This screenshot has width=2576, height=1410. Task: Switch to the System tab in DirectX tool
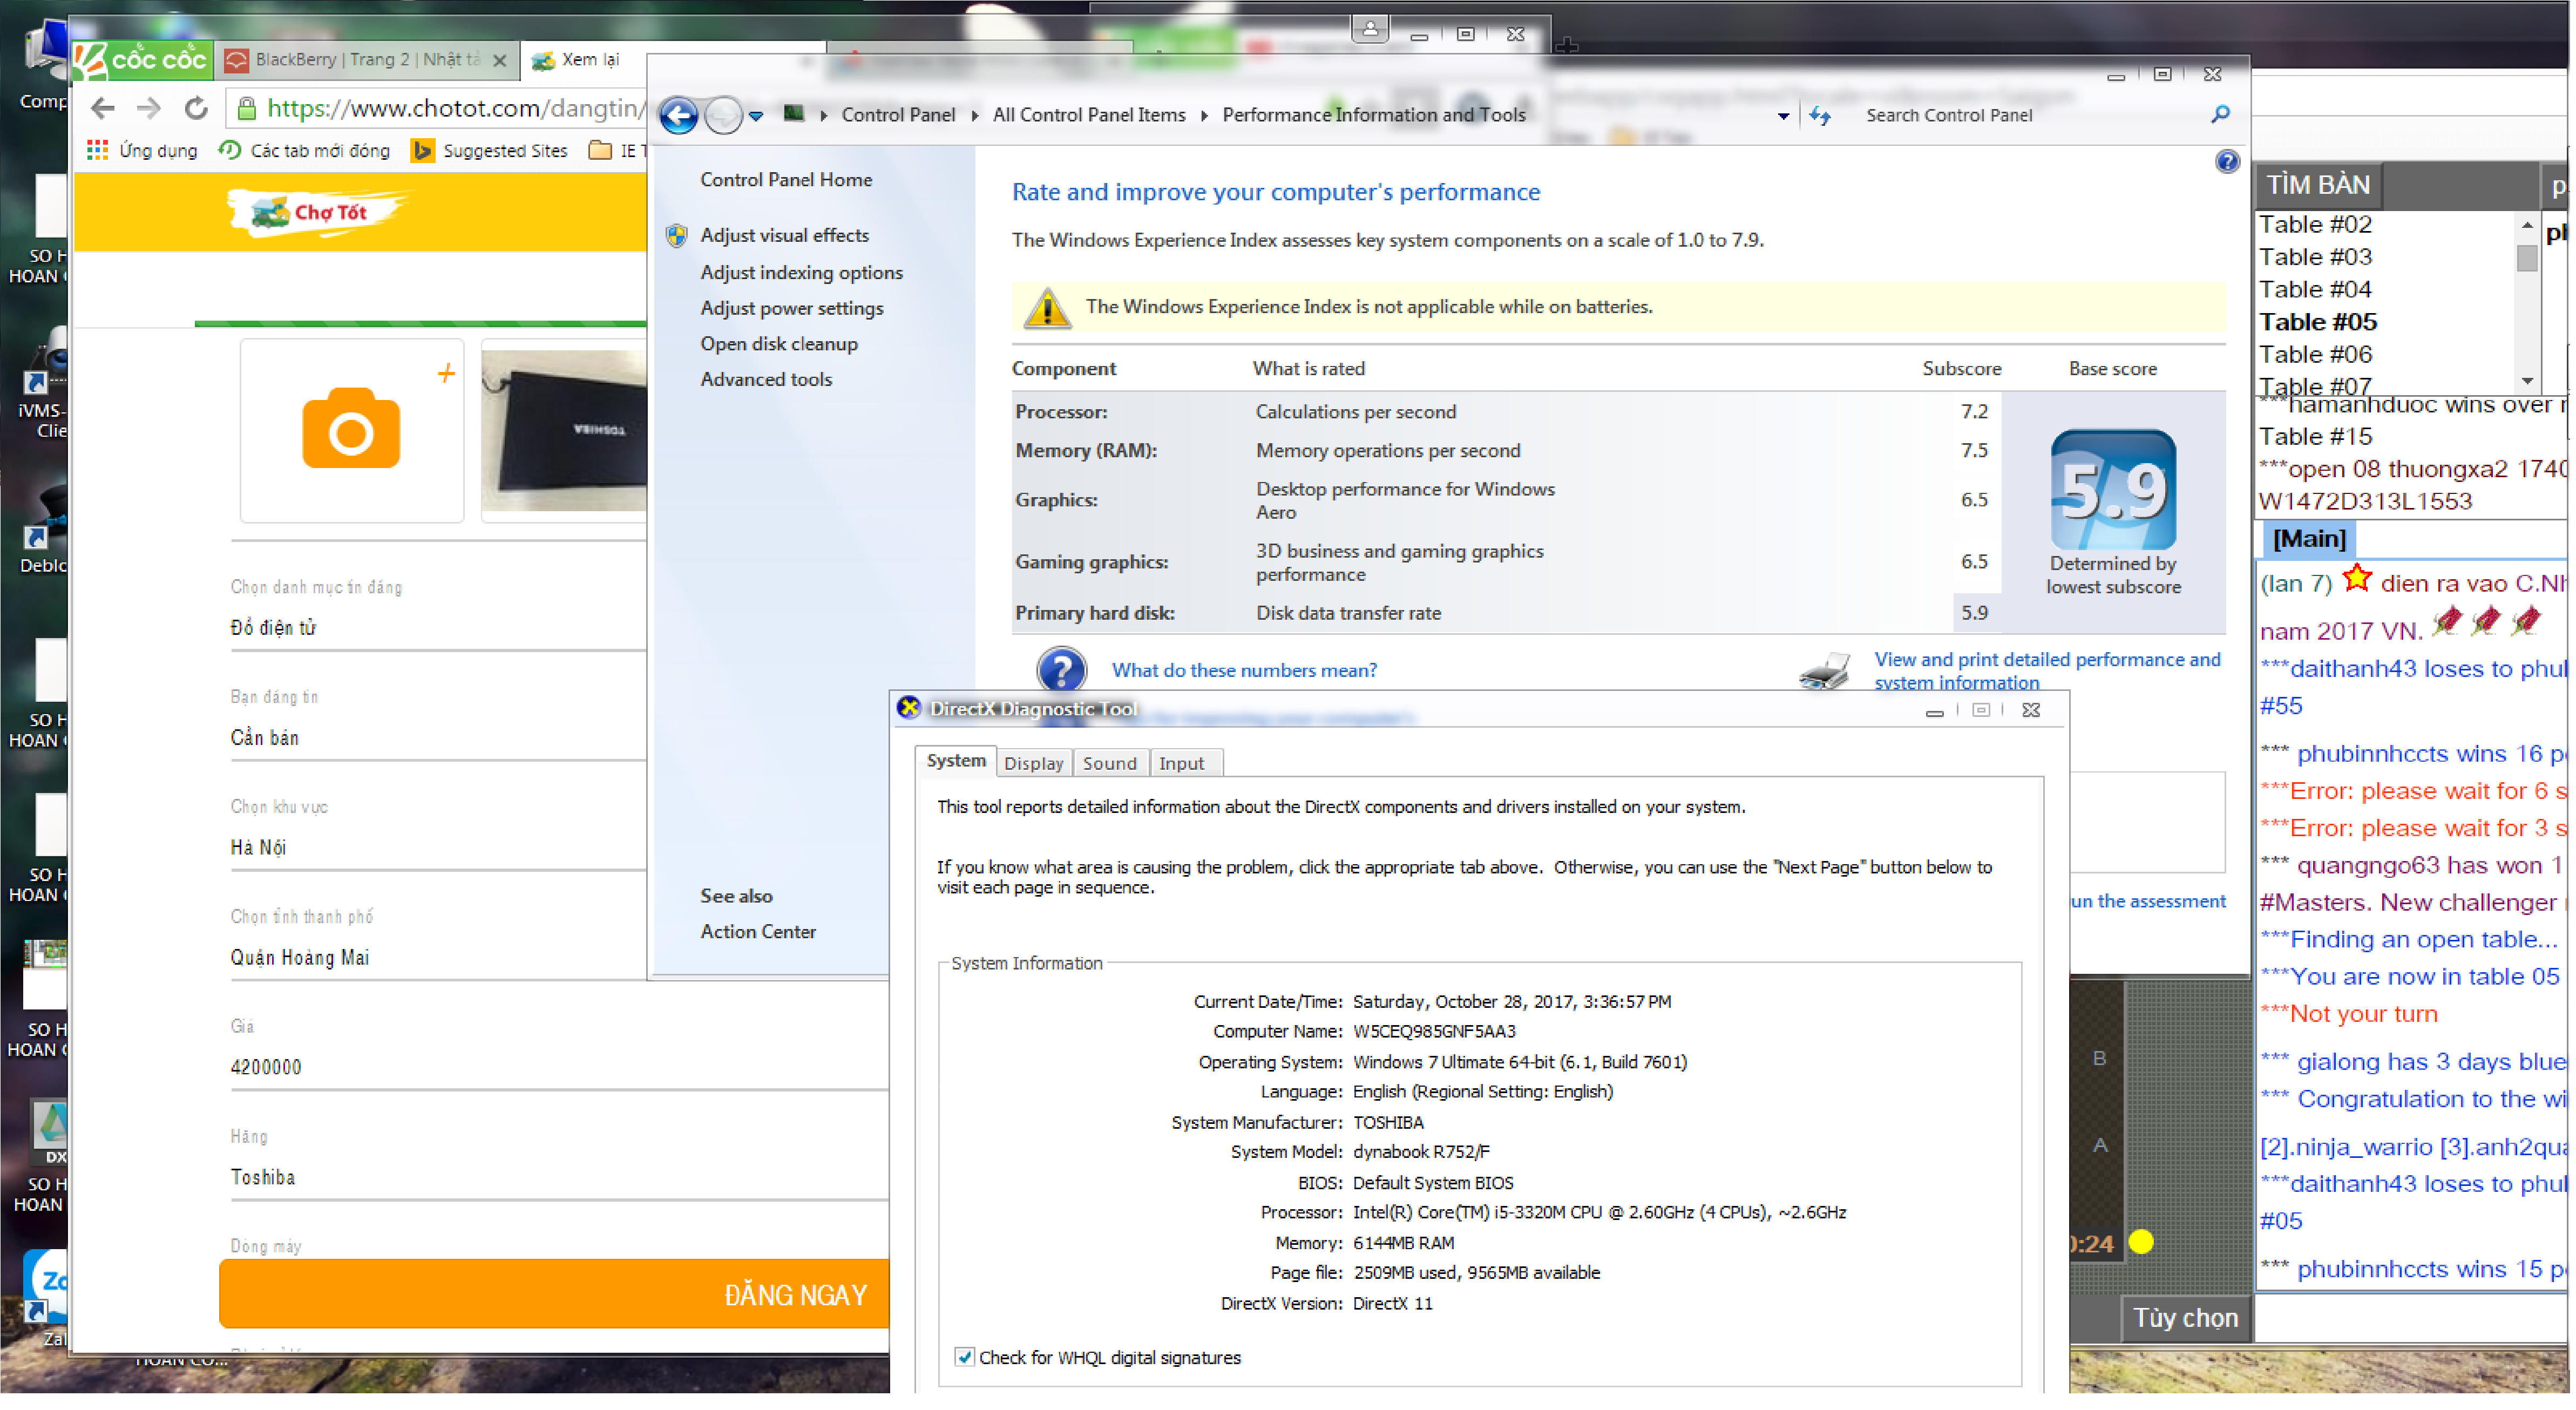click(955, 761)
